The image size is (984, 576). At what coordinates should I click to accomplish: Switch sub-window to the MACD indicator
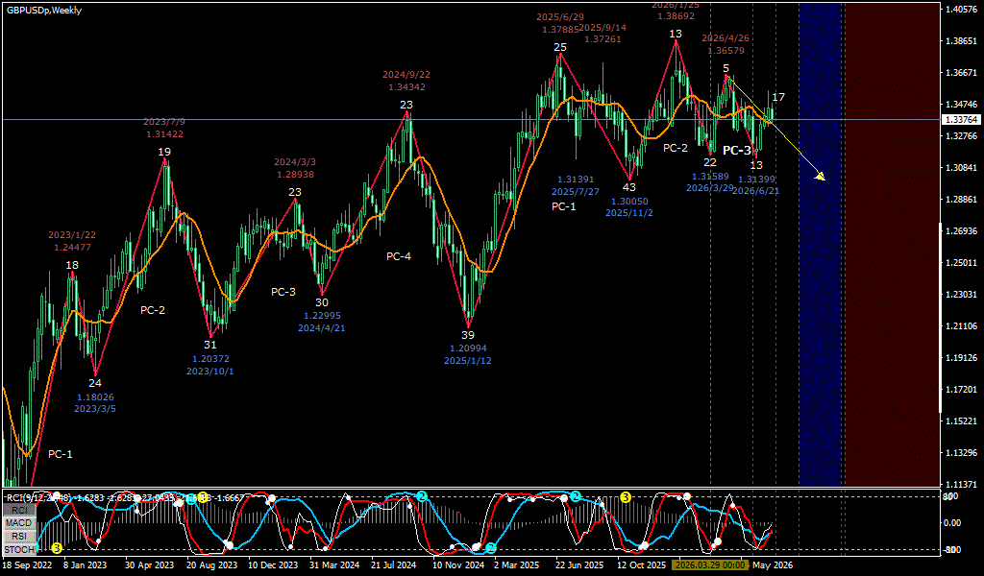coord(19,523)
